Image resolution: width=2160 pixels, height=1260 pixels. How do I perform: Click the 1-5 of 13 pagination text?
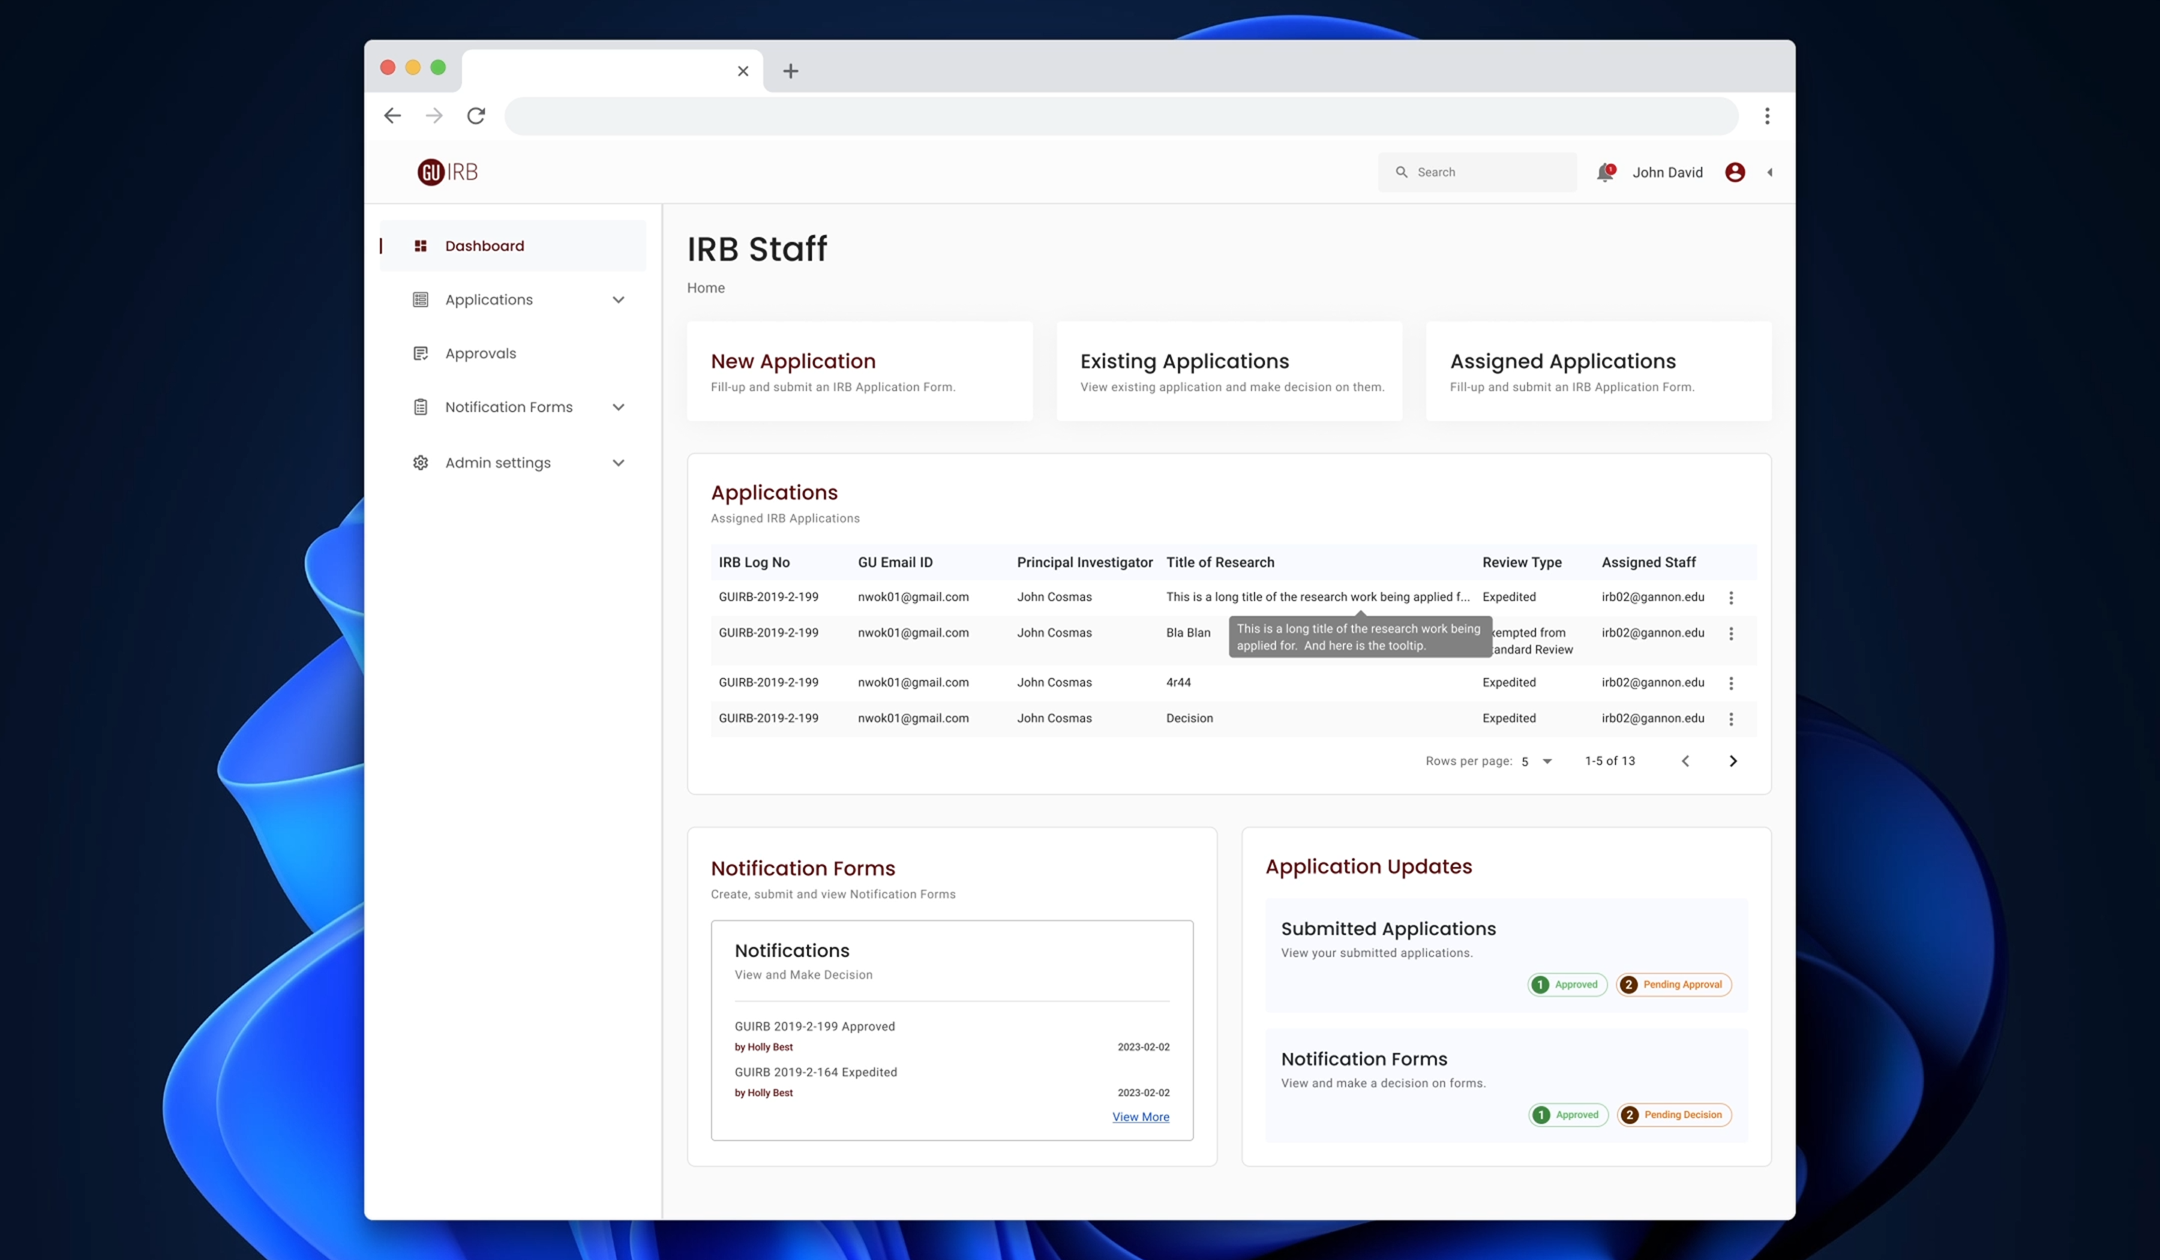point(1609,761)
